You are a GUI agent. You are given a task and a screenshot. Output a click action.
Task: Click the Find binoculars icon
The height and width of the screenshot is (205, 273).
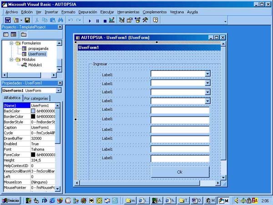[60, 20]
